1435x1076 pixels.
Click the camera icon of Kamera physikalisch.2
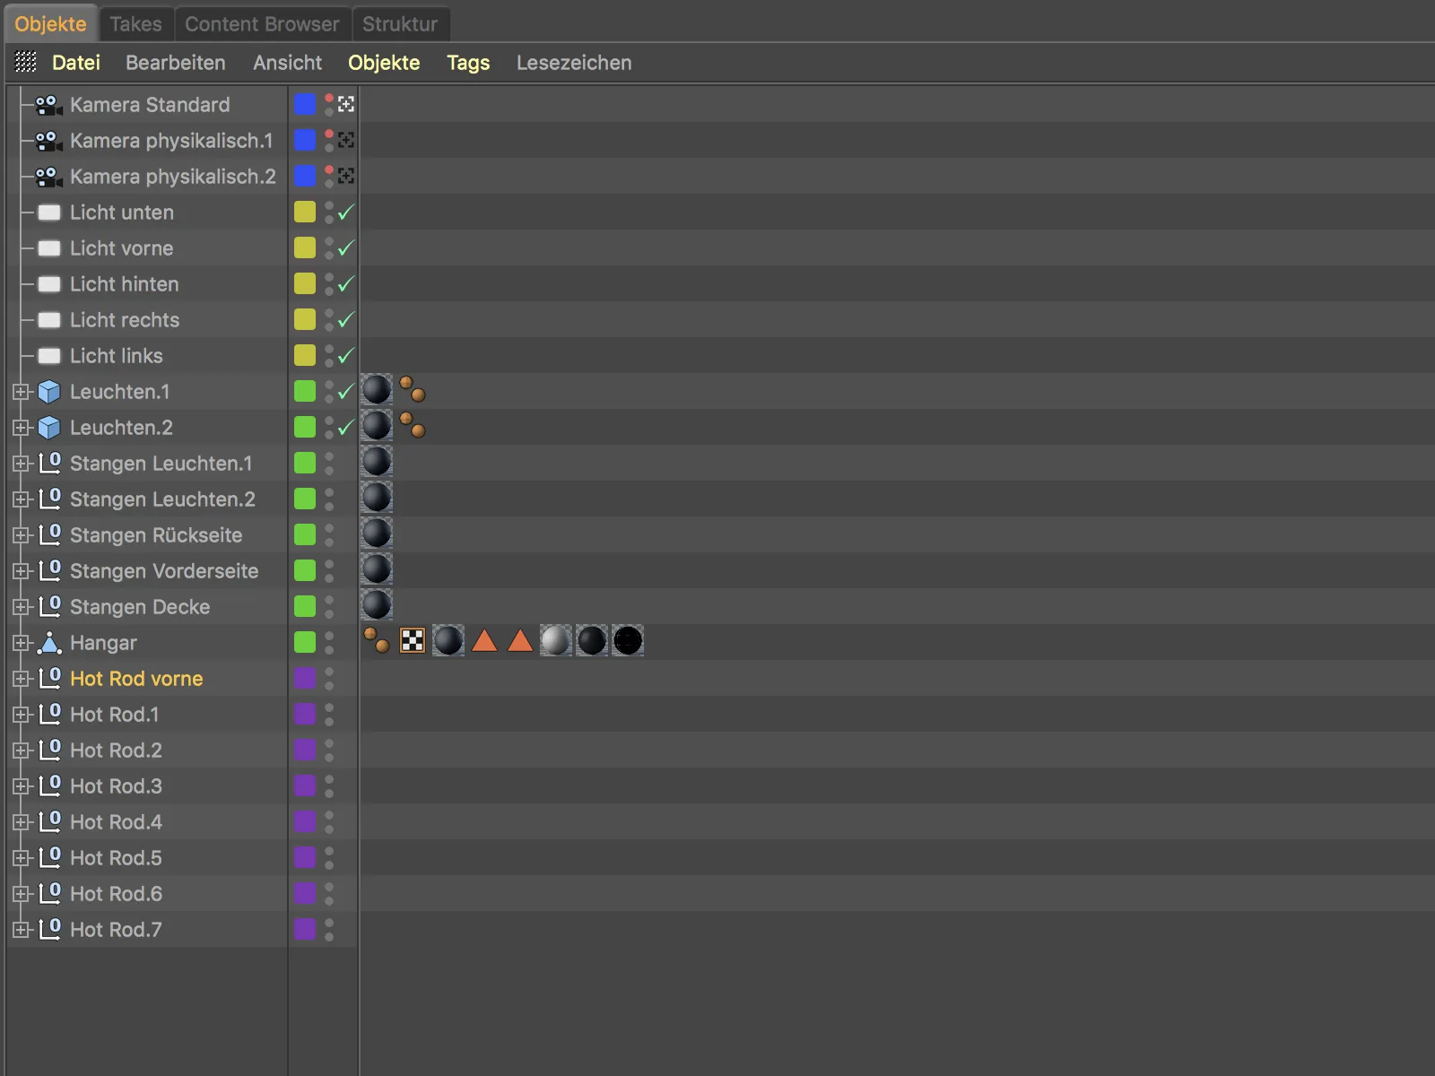[48, 177]
